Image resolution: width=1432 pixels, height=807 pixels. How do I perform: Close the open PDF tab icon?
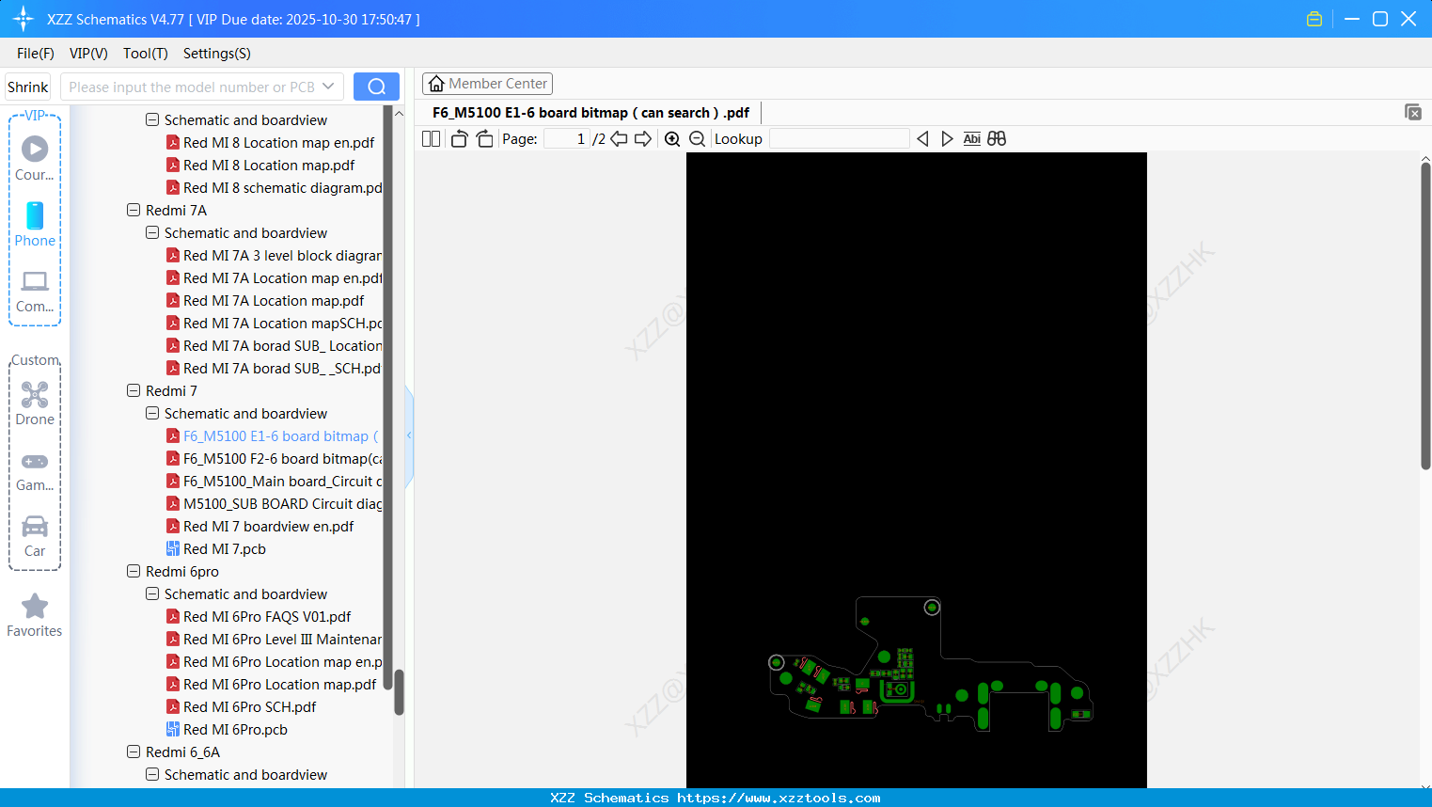coord(1413,112)
